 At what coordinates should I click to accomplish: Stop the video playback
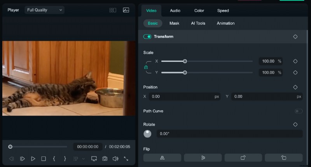coord(44,159)
